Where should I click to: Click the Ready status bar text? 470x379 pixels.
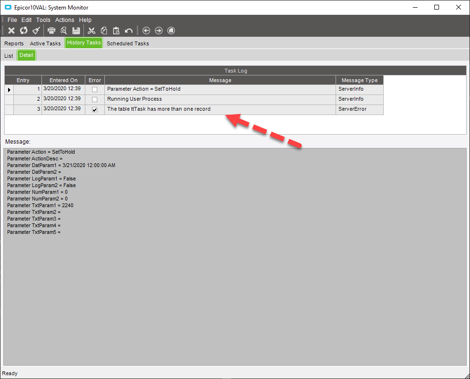click(10, 373)
